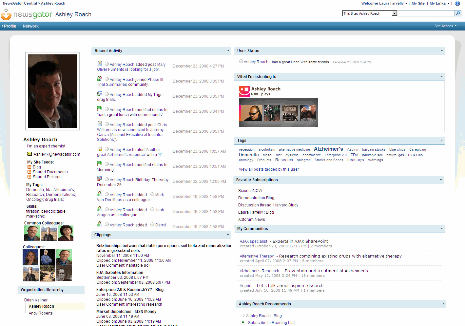Open the Recent Activity web part menu
This screenshot has width=465, height=326.
(228, 51)
